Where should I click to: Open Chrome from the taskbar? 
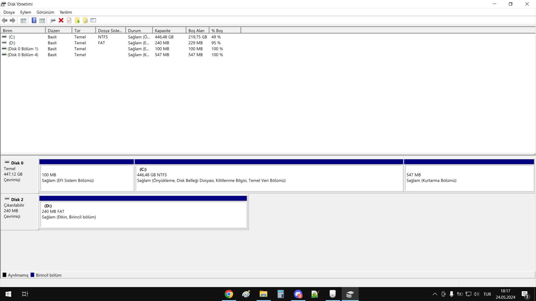click(229, 294)
